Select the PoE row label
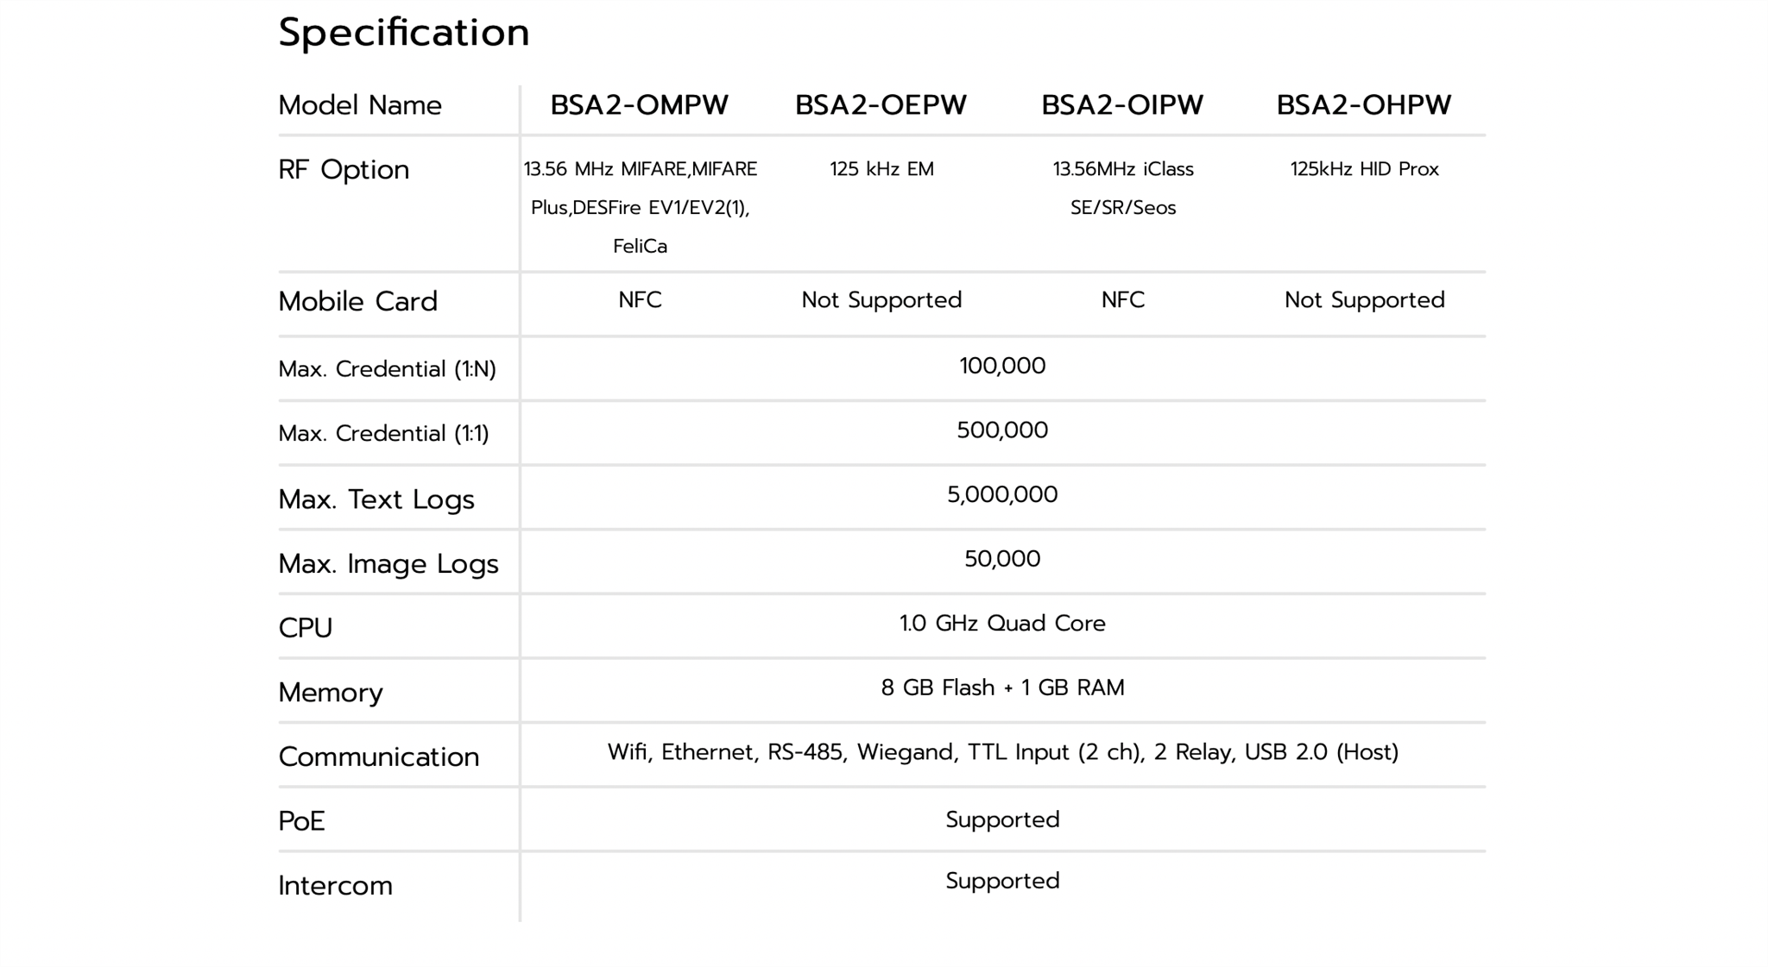This screenshot has width=1768, height=967. 301,821
